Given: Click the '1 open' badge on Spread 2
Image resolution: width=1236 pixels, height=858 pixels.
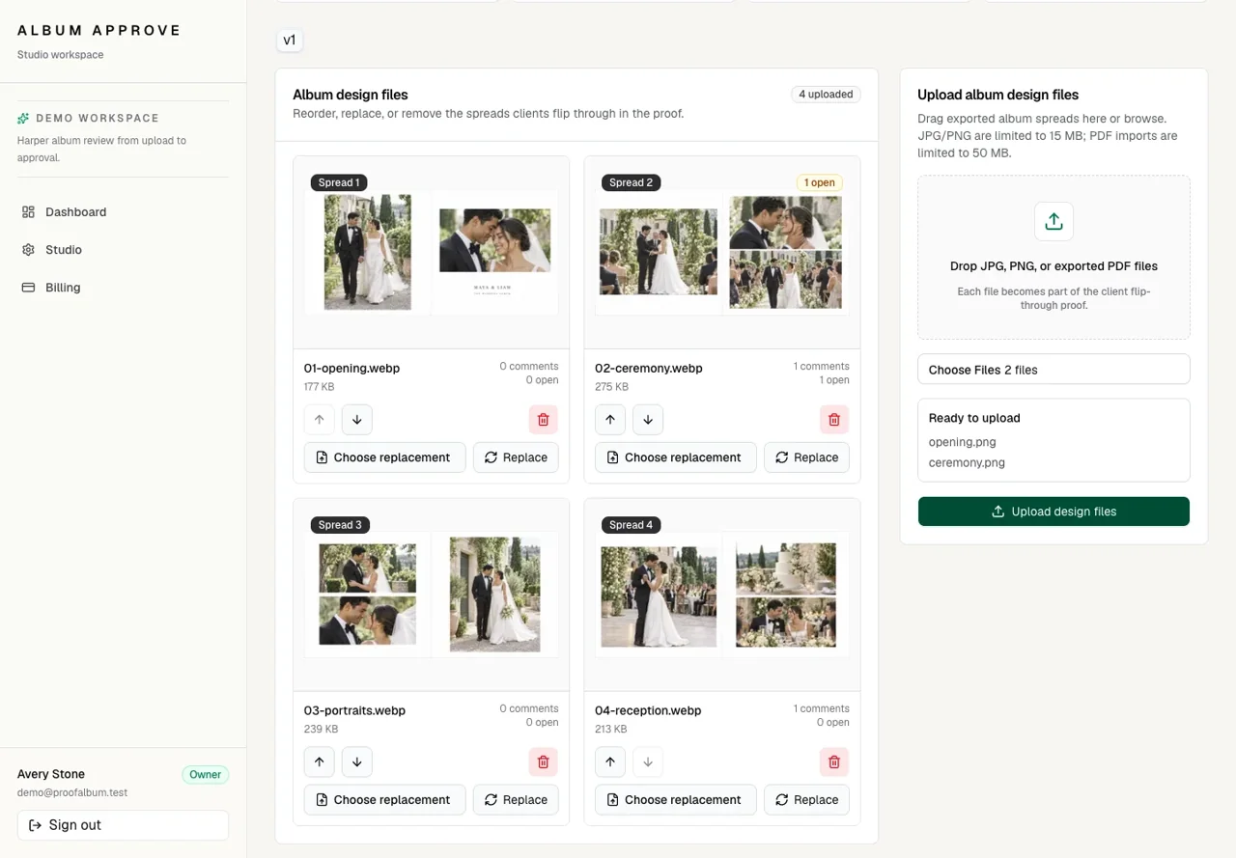Looking at the screenshot, I should [x=820, y=182].
